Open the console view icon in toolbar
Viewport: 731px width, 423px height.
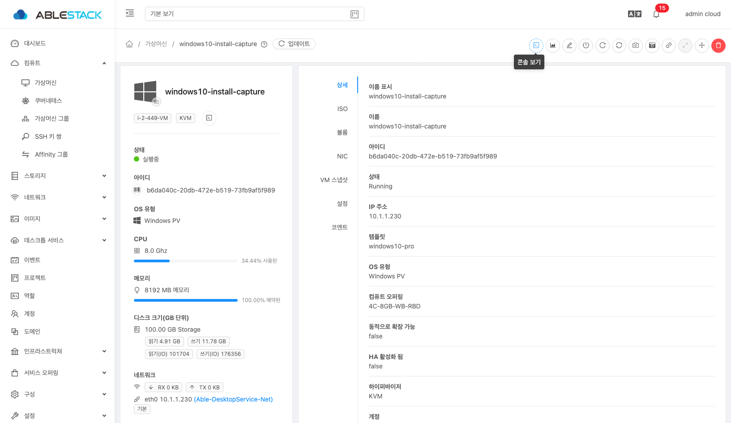[x=536, y=45]
